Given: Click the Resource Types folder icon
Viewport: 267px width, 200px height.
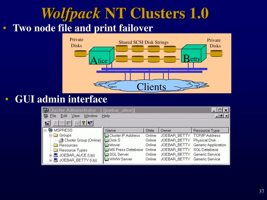Looking at the screenshot, I should 56,150.
